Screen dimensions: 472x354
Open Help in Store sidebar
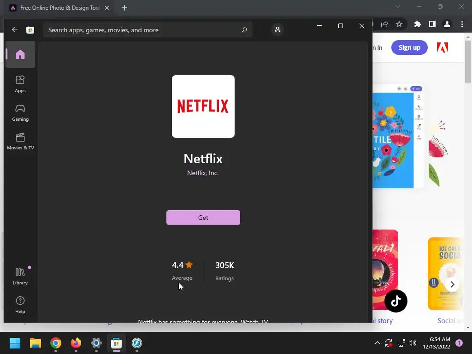point(20,305)
